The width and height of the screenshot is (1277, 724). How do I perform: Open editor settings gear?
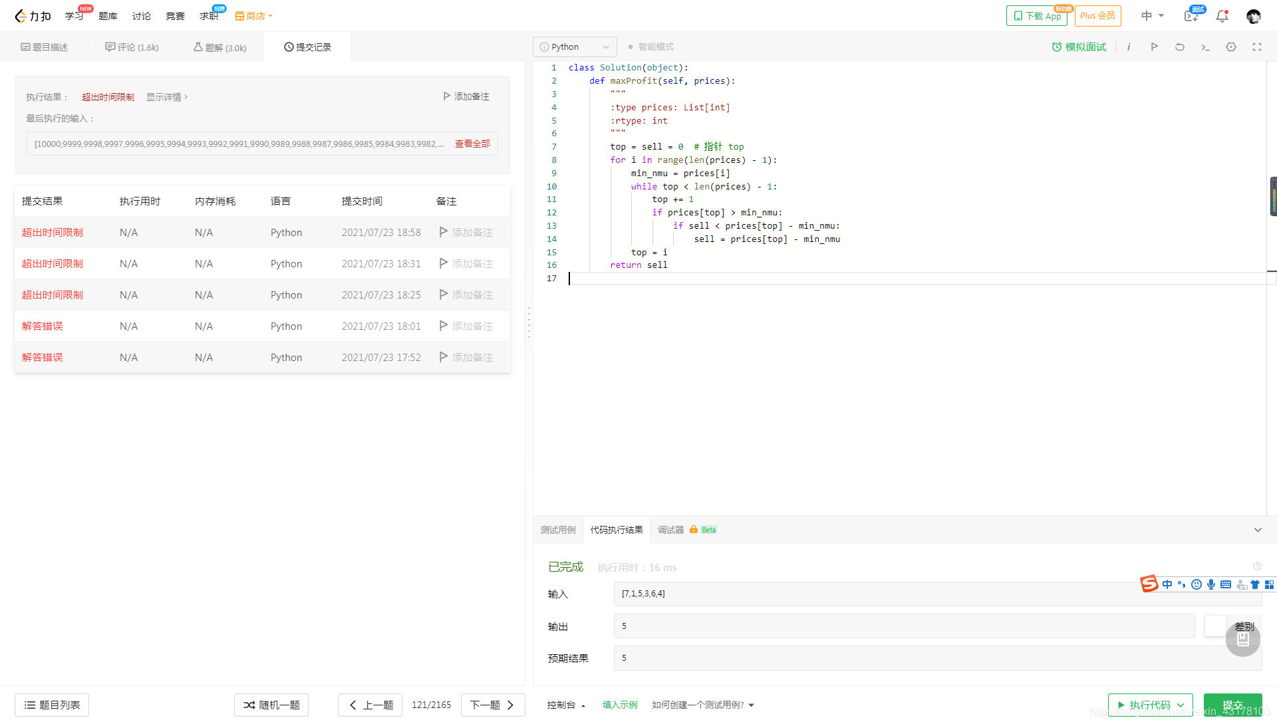1231,47
